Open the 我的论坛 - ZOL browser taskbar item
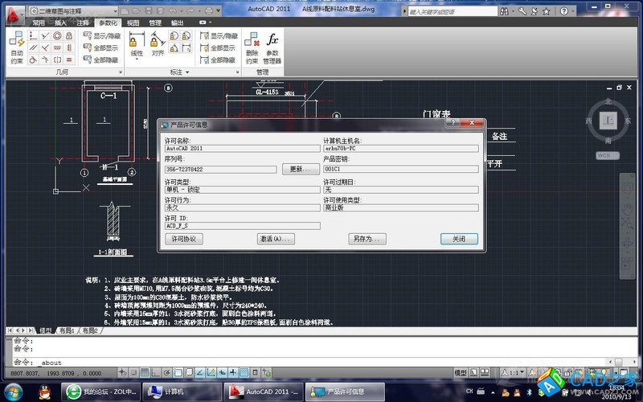This screenshot has height=402, width=643. [101, 392]
